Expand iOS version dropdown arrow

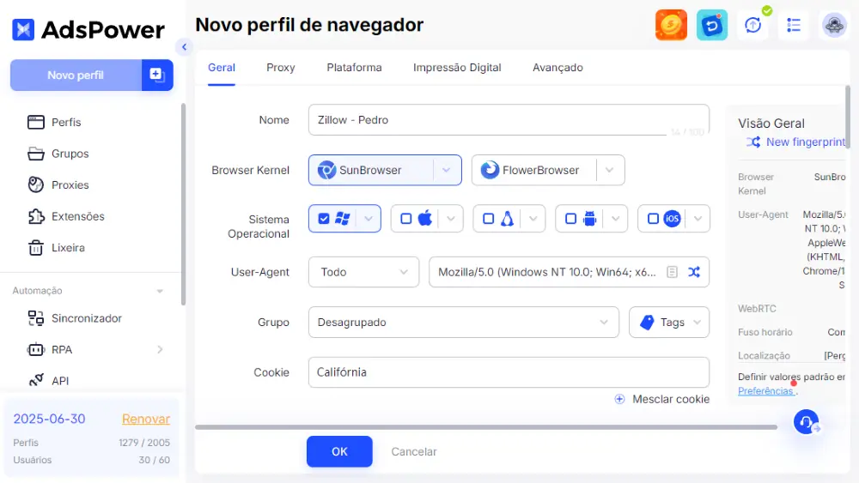point(698,219)
